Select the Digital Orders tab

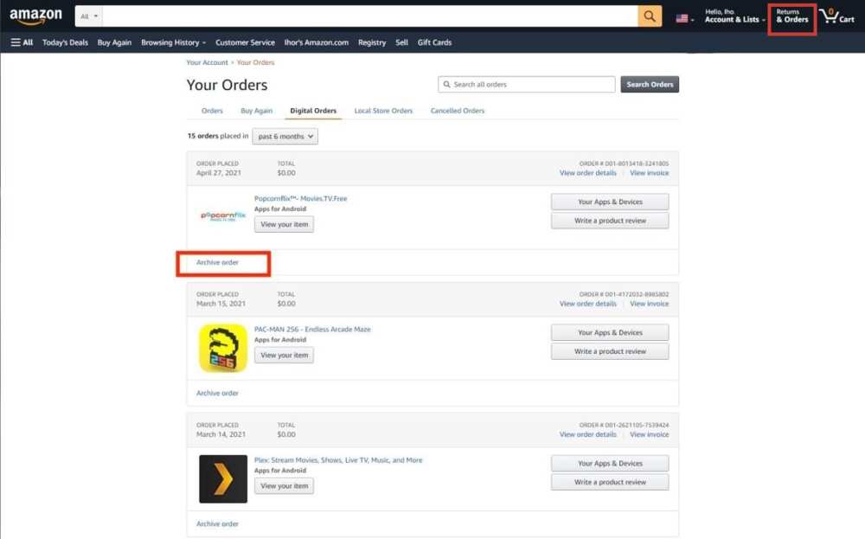tap(313, 111)
